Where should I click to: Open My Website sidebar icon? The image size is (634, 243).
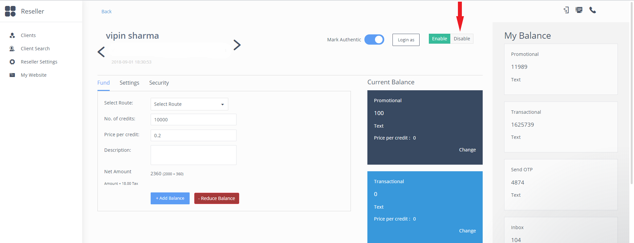click(12, 75)
